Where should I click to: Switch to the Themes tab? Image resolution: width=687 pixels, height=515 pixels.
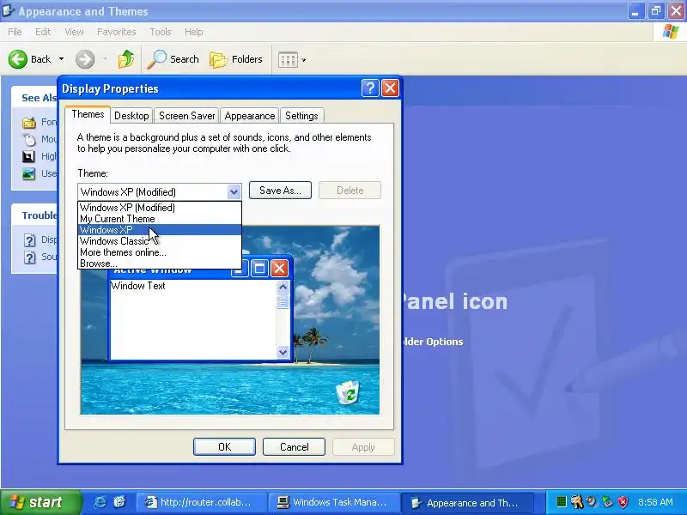point(88,114)
